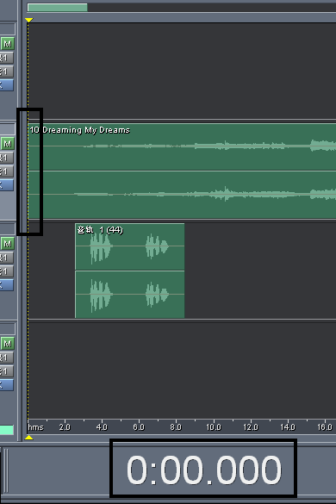Screen dimensions: 336x504
Task: Click the 0:00.000 time display
Action: (204, 470)
